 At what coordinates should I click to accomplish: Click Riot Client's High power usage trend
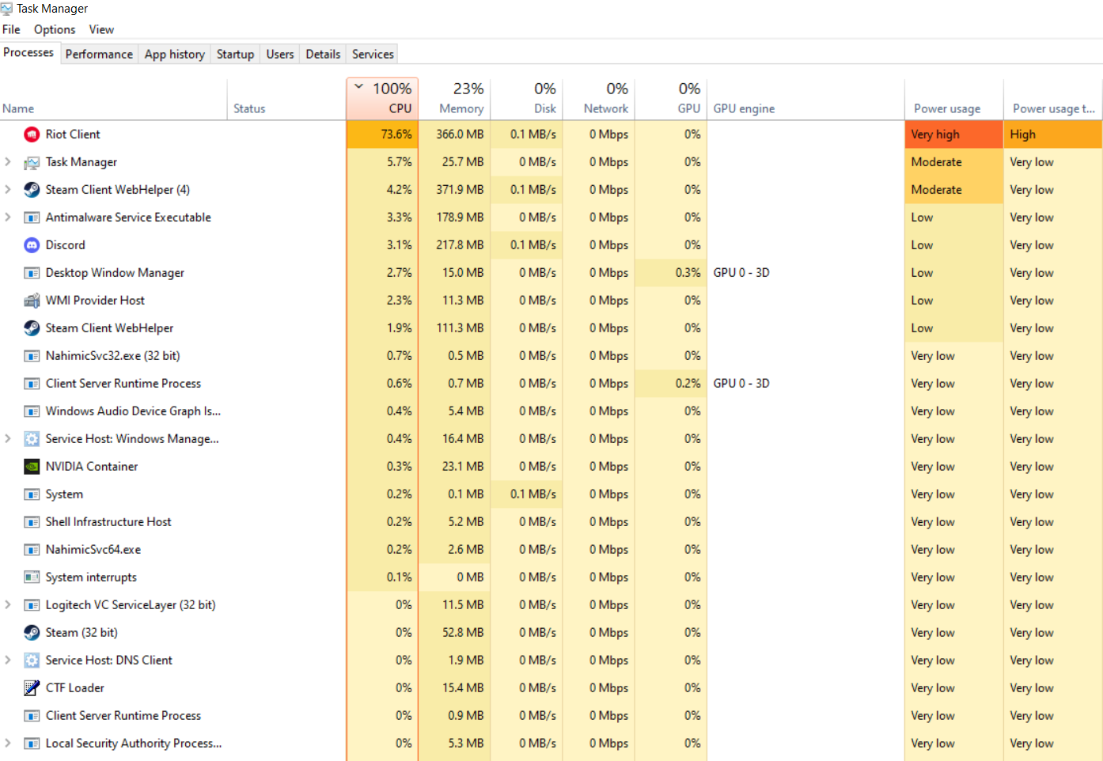(x=1053, y=134)
